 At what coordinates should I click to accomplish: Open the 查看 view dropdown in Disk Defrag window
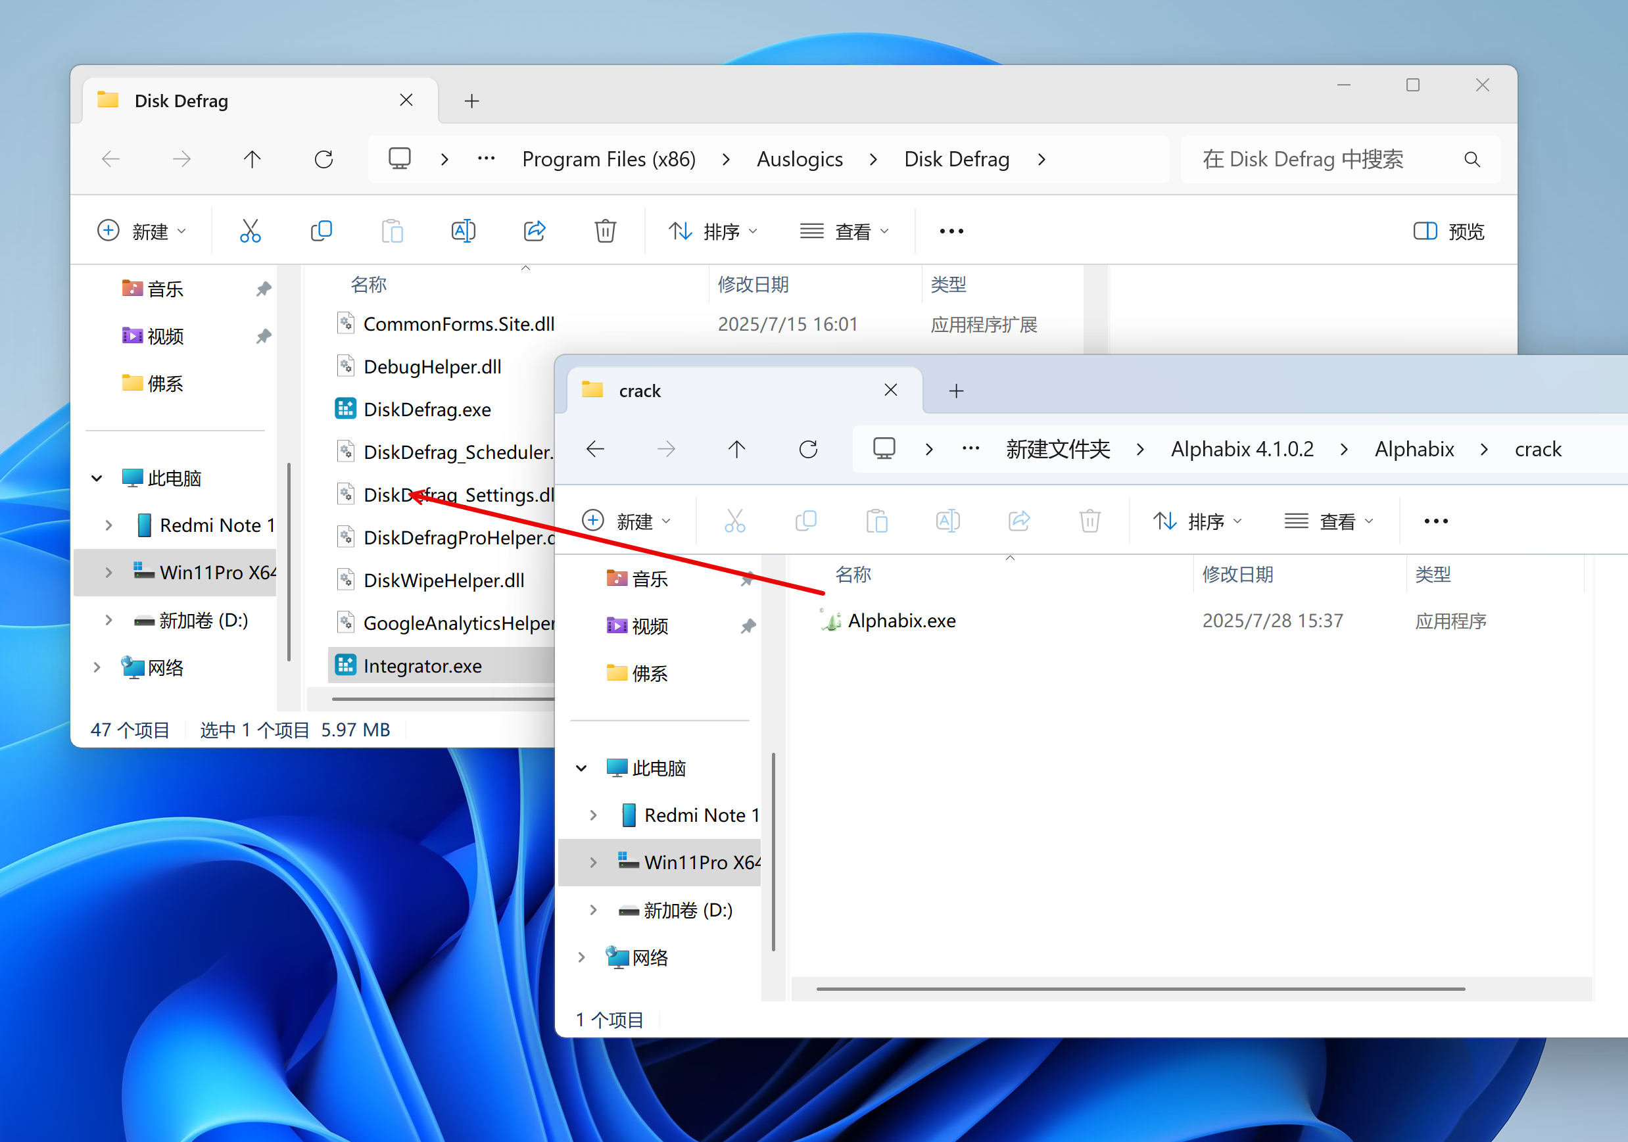844,231
